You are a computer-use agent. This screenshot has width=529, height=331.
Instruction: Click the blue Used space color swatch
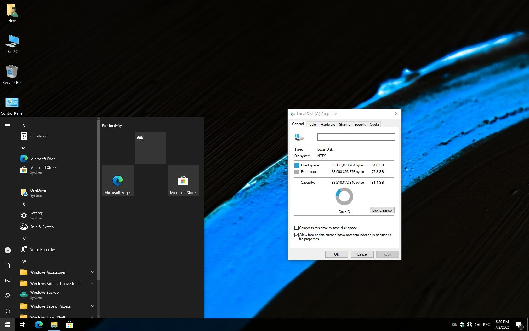(297, 165)
